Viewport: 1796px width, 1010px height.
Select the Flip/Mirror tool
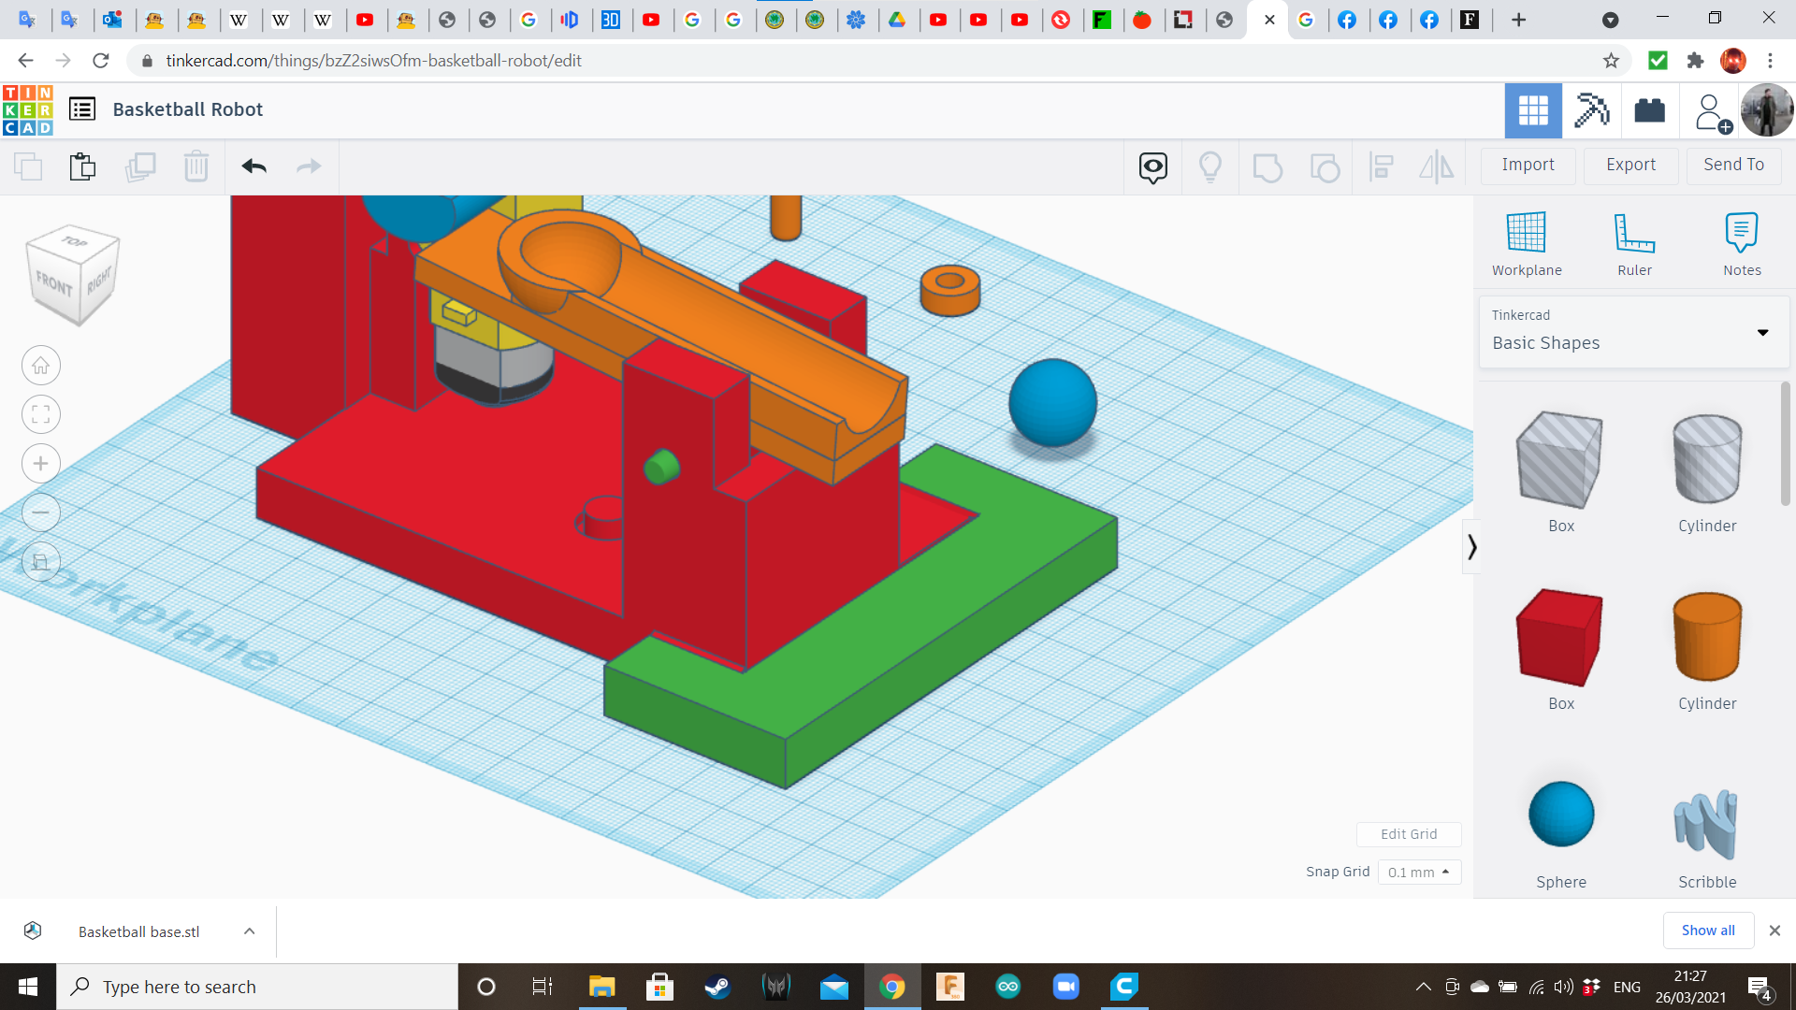(1437, 167)
